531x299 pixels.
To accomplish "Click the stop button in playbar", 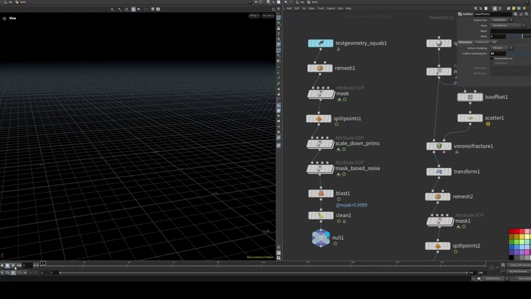I will click(7, 265).
